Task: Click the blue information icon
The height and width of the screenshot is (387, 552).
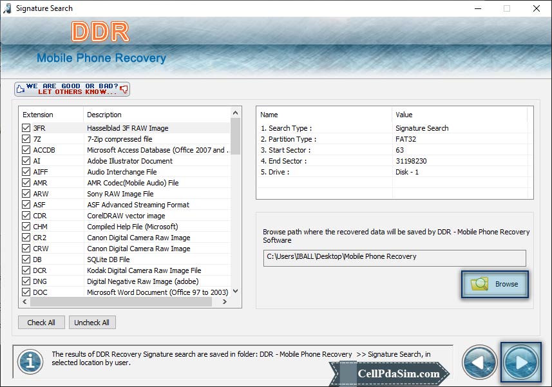Action: [31, 361]
